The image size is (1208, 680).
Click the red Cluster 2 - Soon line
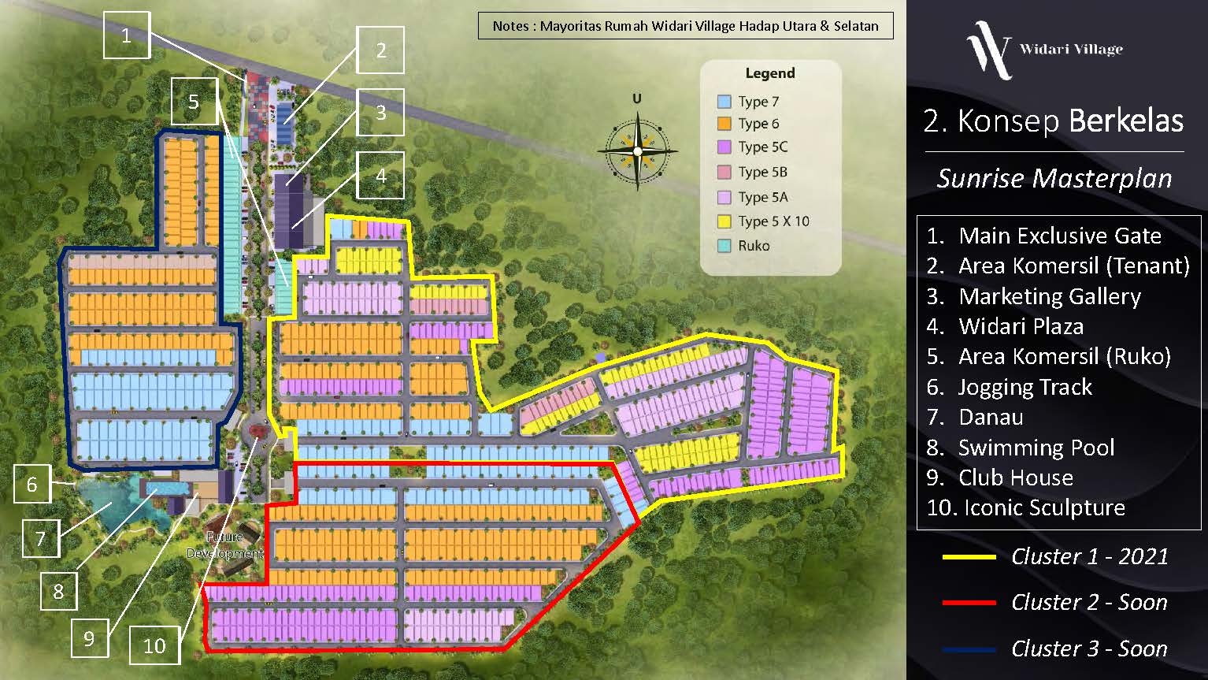(969, 603)
